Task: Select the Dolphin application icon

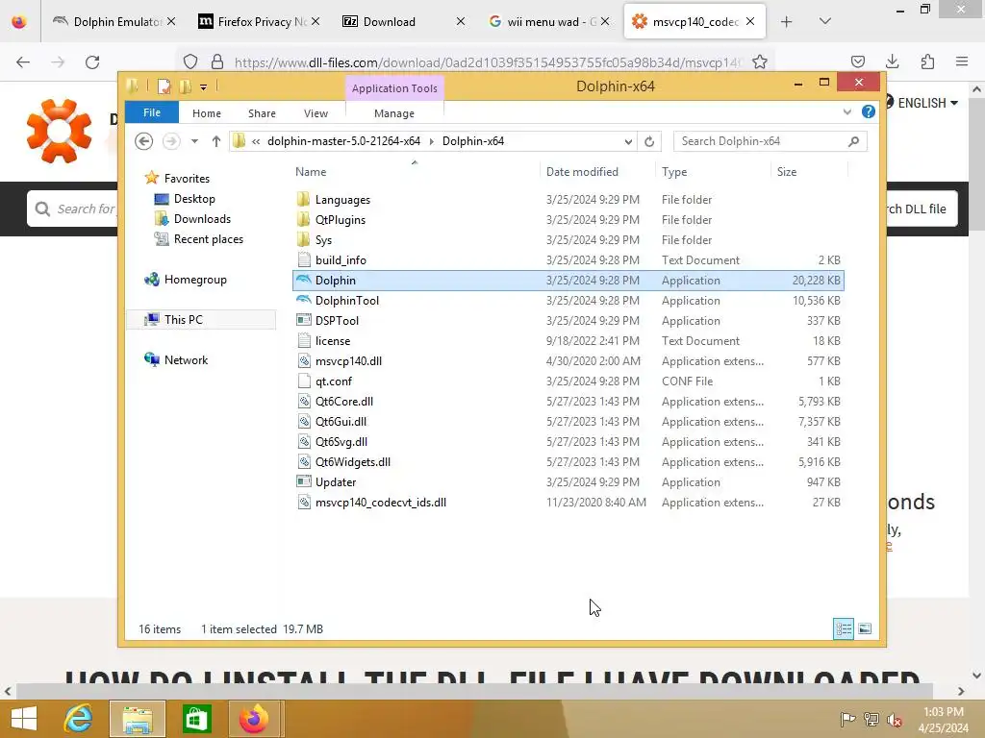Action: (x=303, y=280)
